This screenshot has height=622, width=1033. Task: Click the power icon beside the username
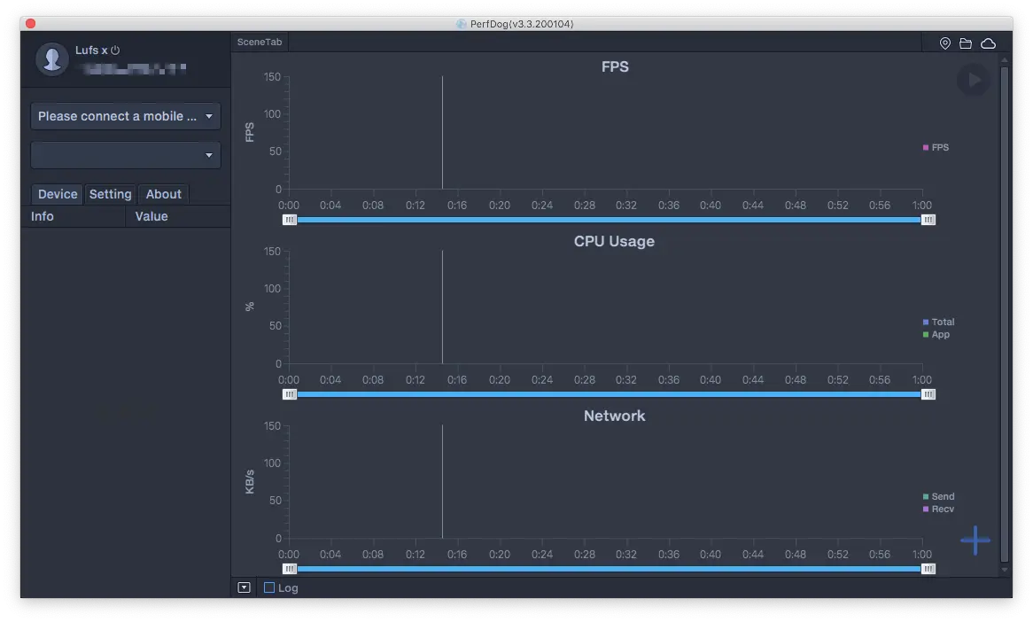115,51
